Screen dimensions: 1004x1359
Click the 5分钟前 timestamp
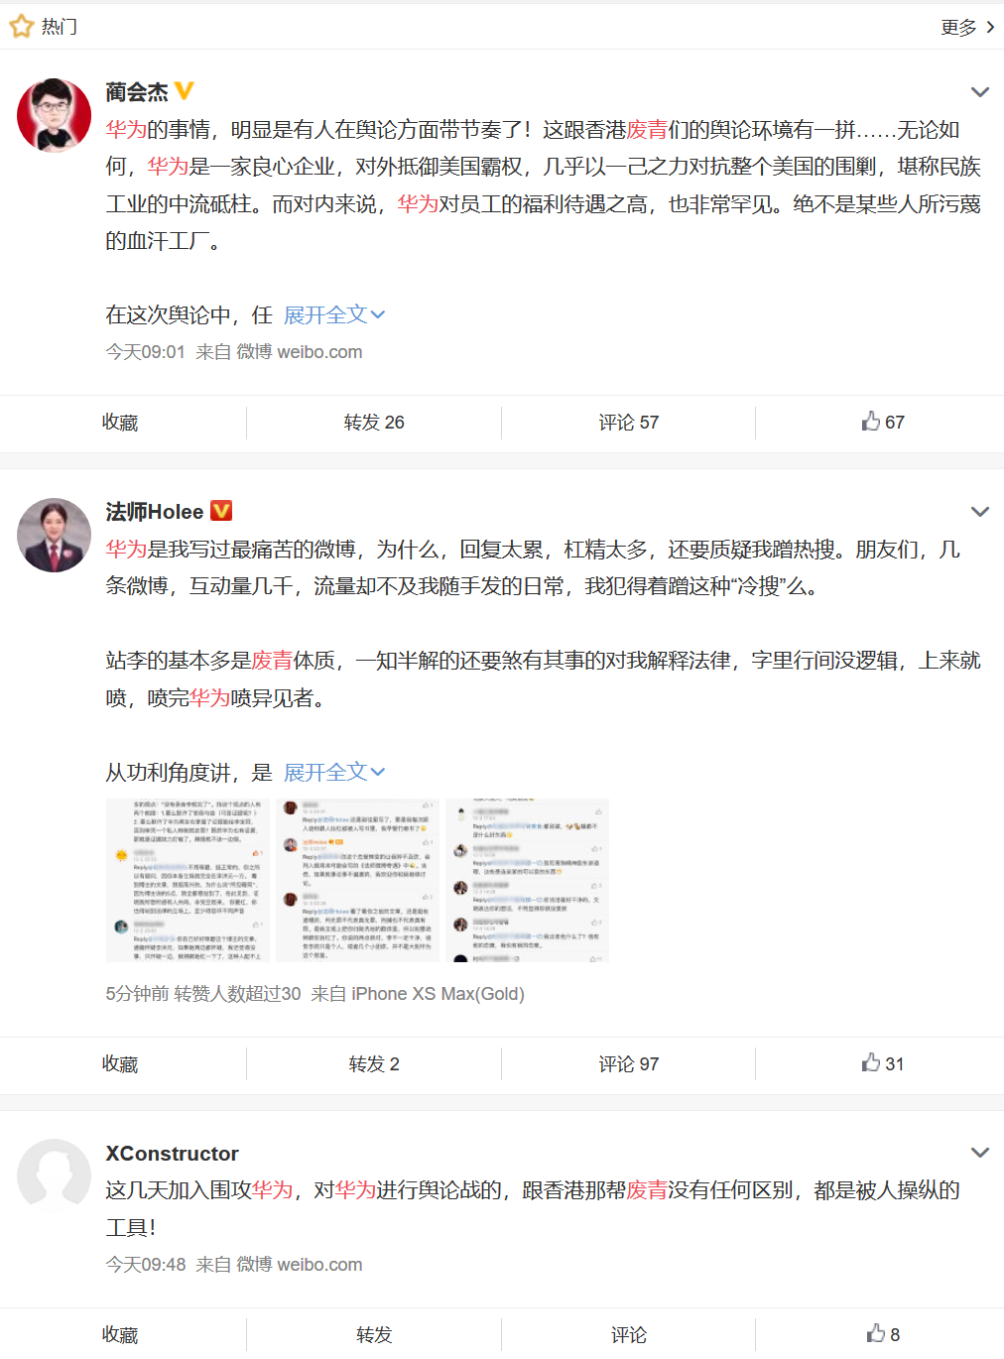point(137,994)
